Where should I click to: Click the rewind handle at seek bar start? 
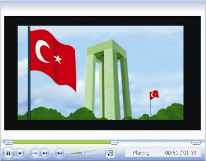9,142
